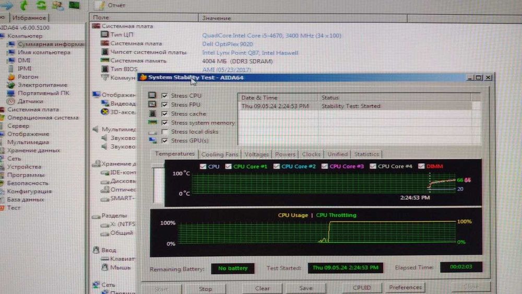Expand the Мультимедиа tree node
Image resolution: width=522 pixels, height=294 pixels.
[28, 142]
